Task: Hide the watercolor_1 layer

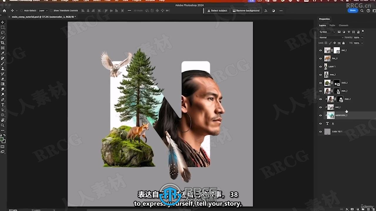Action: click(320, 115)
